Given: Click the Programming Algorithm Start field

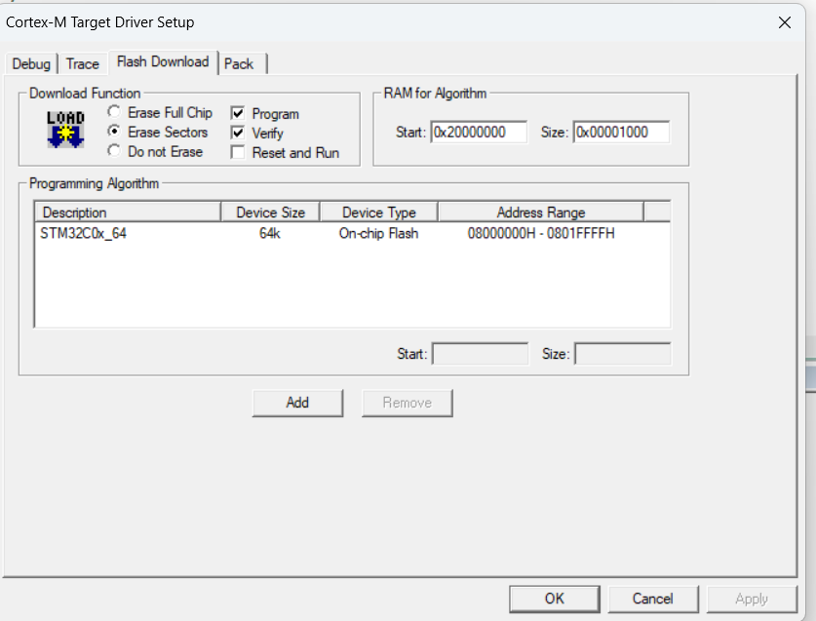Looking at the screenshot, I should (481, 354).
